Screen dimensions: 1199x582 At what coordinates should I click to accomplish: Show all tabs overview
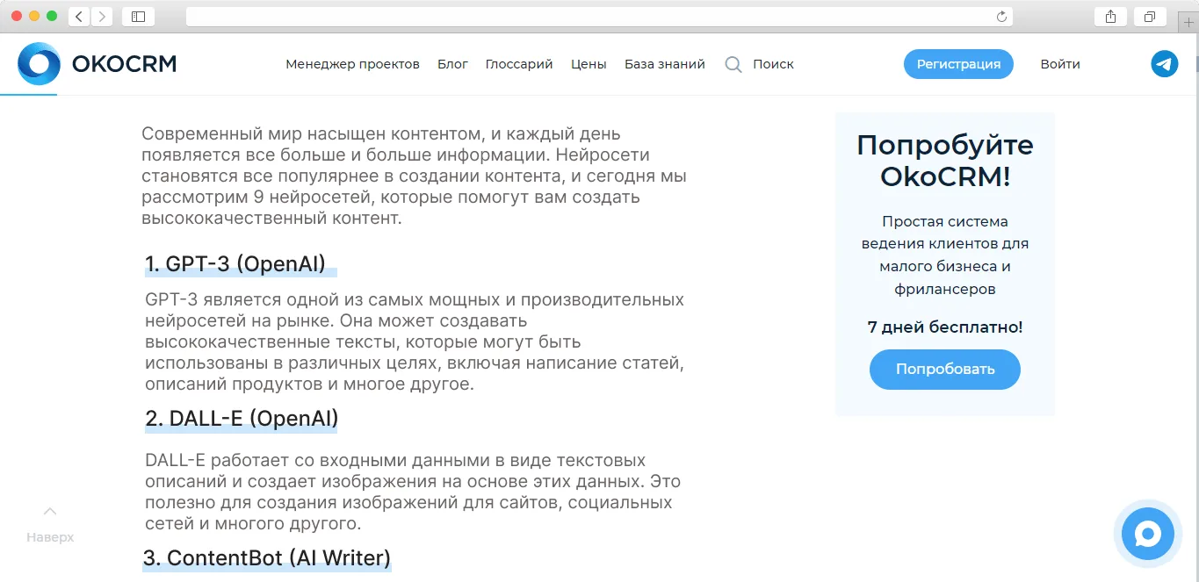tap(1149, 17)
